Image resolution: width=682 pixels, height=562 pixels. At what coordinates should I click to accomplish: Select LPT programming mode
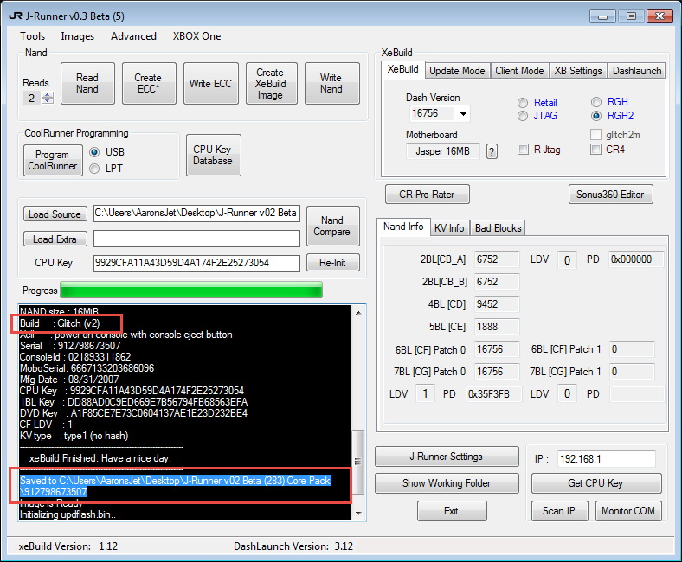pyautogui.click(x=94, y=169)
